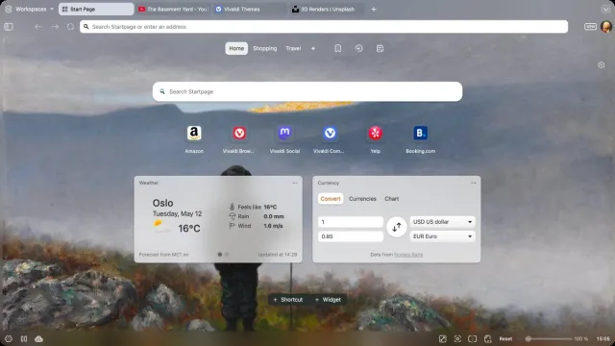The width and height of the screenshot is (615, 346).
Task: Add a new Widget
Action: [328, 299]
